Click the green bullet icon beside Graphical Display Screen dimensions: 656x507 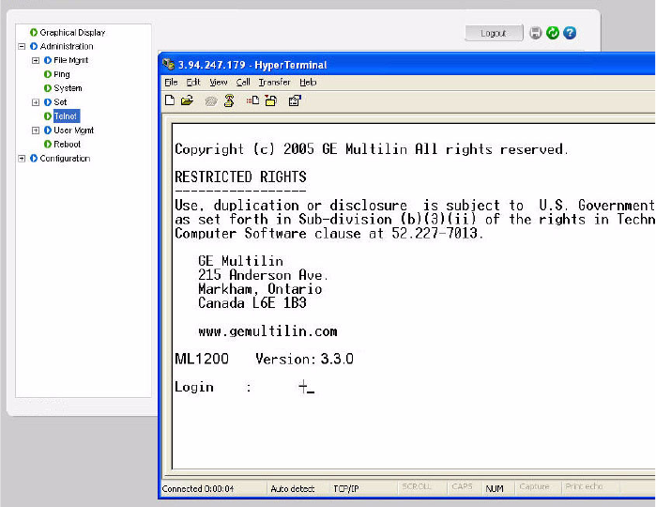tap(34, 32)
